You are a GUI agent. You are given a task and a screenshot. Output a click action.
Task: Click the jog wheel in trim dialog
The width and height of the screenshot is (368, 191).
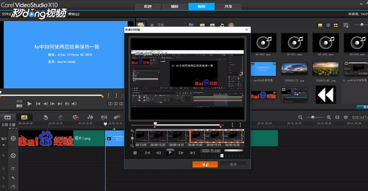pyautogui.click(x=234, y=151)
